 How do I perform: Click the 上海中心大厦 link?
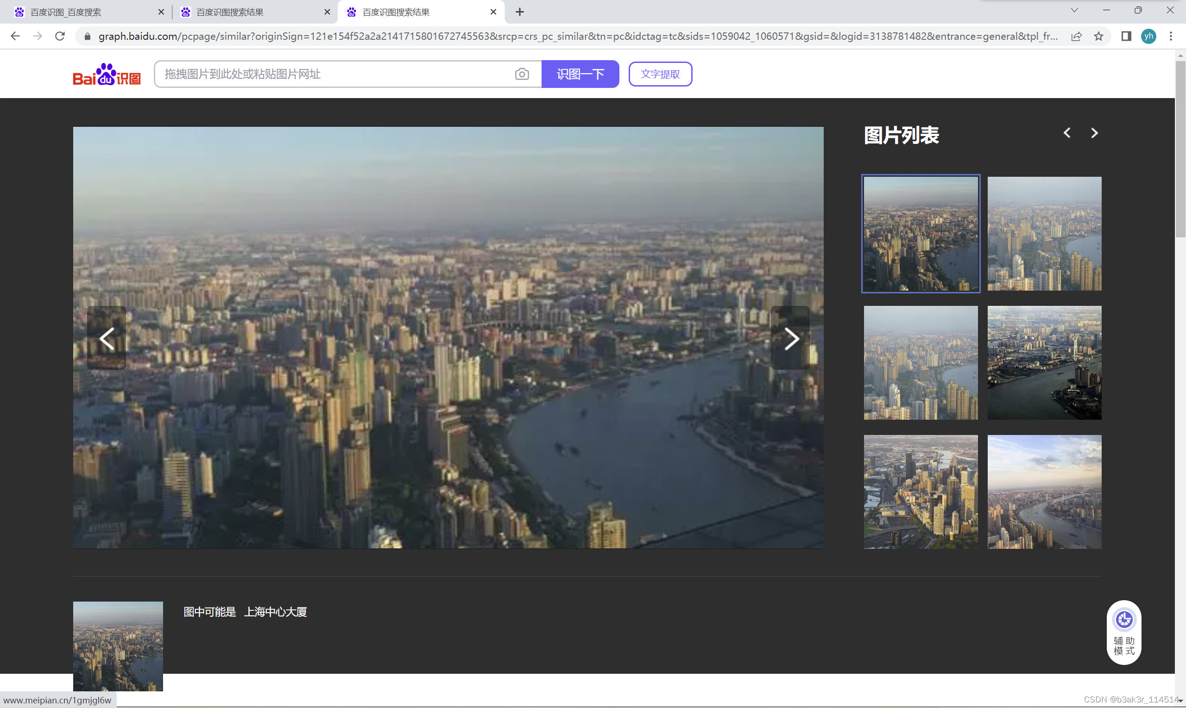[275, 612]
